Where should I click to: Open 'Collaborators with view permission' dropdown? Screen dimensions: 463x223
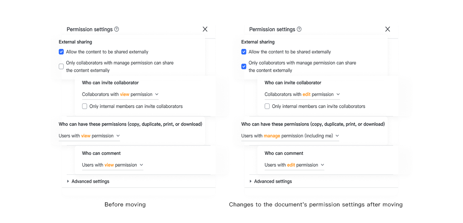pos(120,94)
